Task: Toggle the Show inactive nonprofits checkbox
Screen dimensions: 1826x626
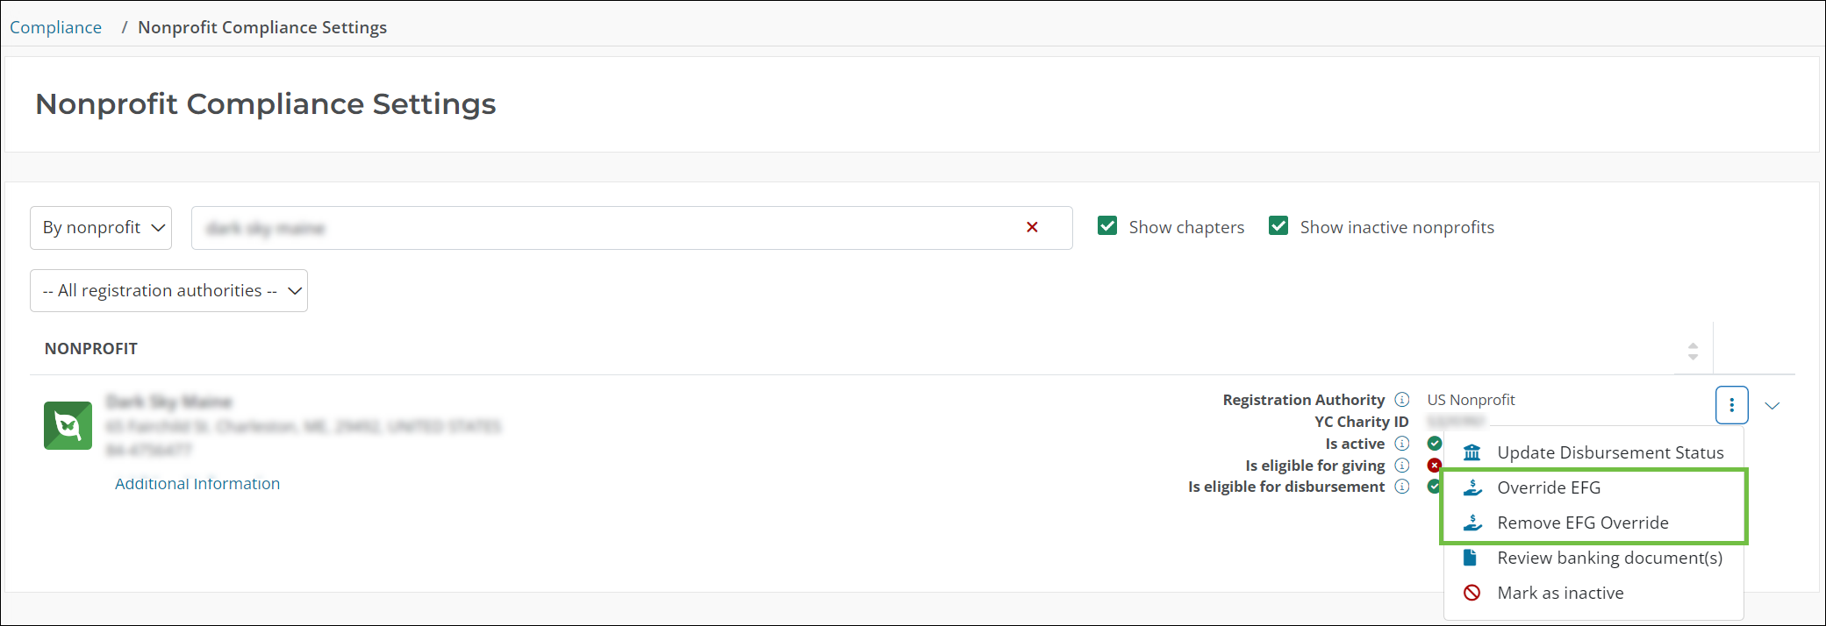Action: coord(1278,226)
